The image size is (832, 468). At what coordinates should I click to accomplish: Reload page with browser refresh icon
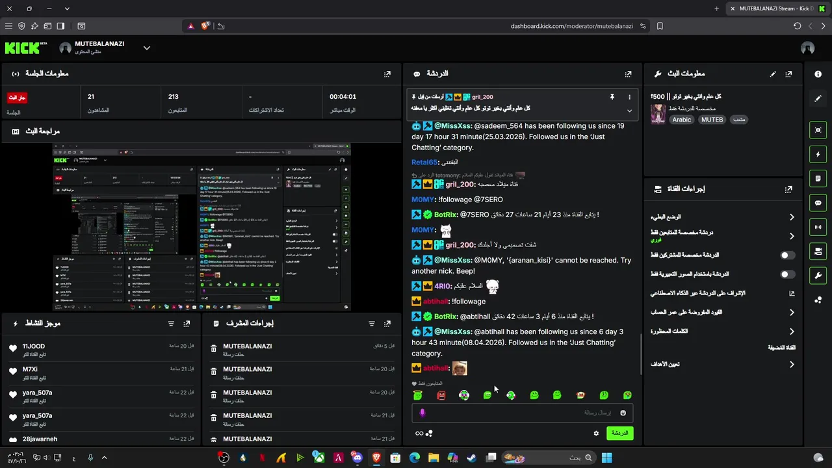tap(797, 26)
